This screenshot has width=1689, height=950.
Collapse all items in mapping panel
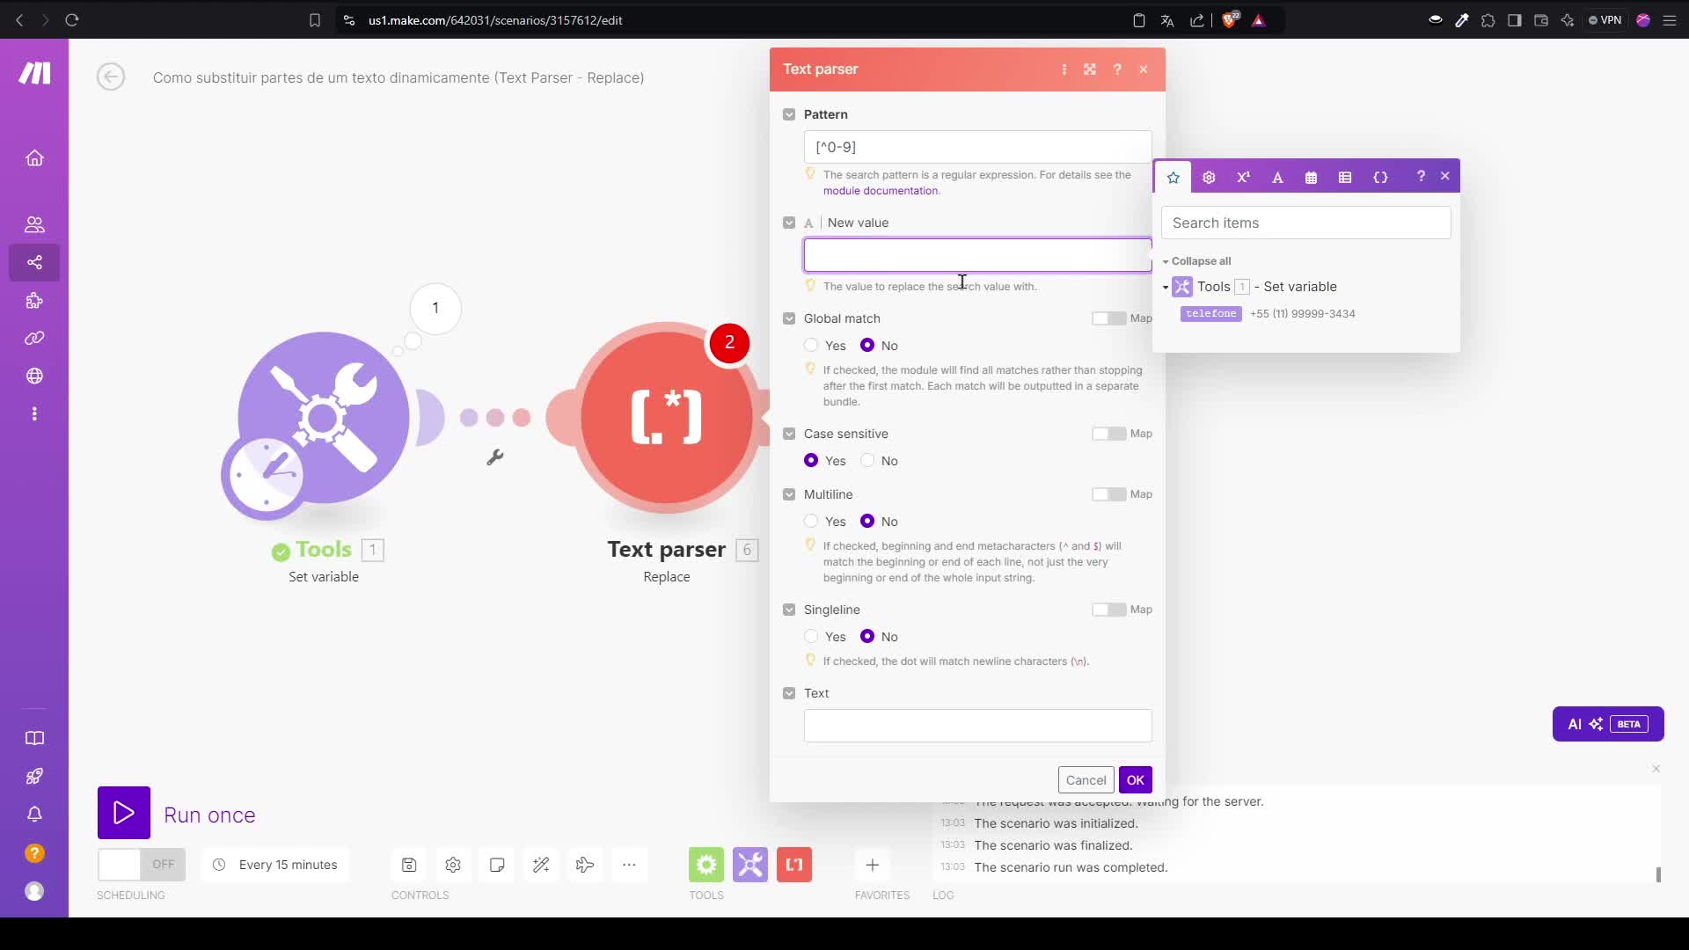1200,261
